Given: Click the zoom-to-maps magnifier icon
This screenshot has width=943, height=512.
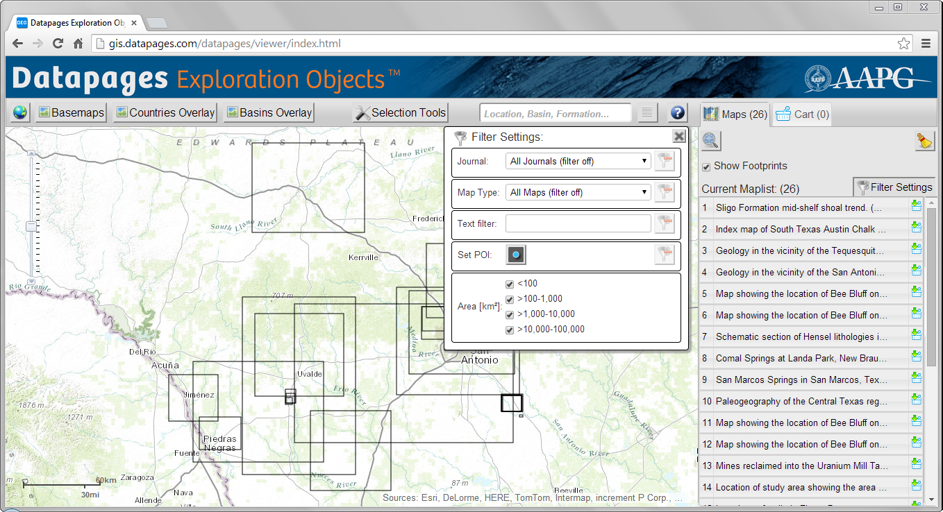Looking at the screenshot, I should (x=710, y=140).
